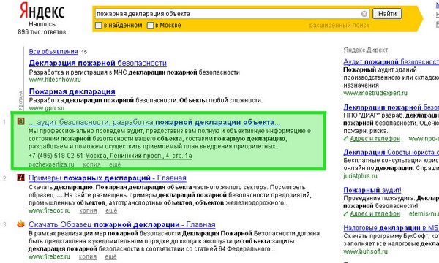
Task: Open 'Все объявления' ads link
Action: [53, 51]
